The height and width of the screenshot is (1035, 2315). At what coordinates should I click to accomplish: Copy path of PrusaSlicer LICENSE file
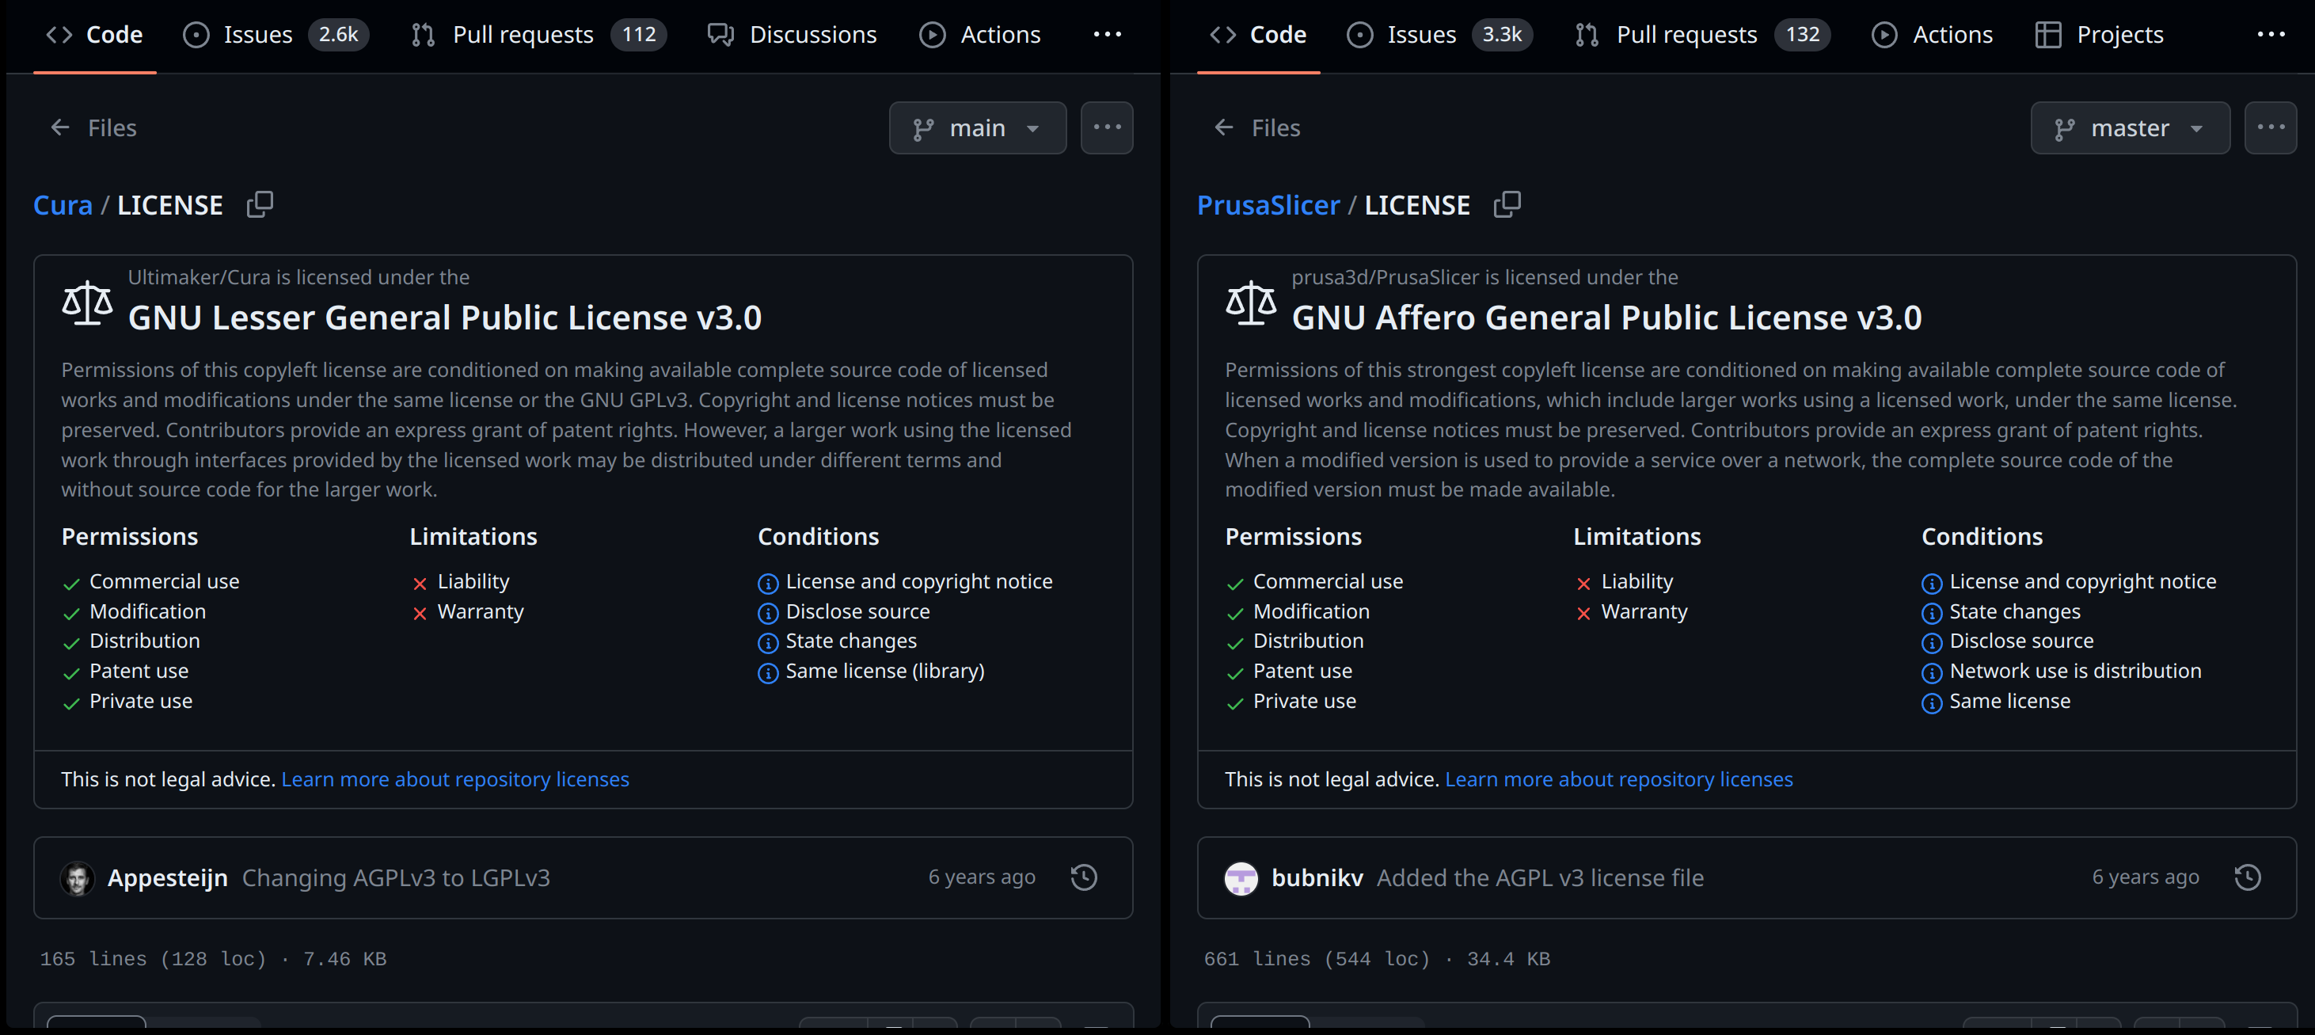coord(1507,204)
